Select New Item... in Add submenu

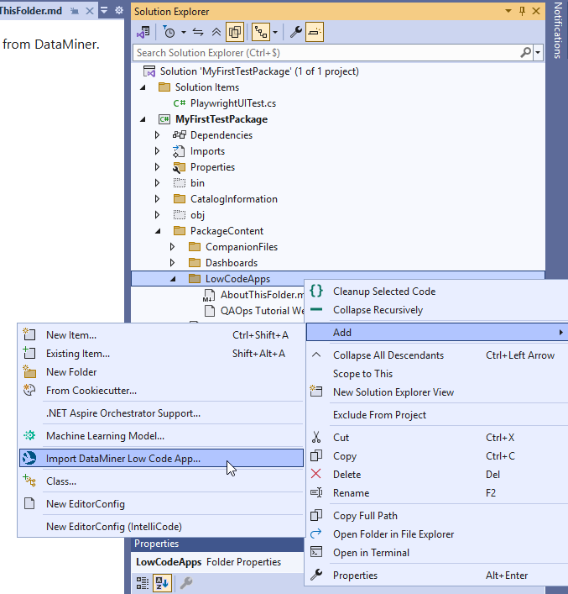161,335
